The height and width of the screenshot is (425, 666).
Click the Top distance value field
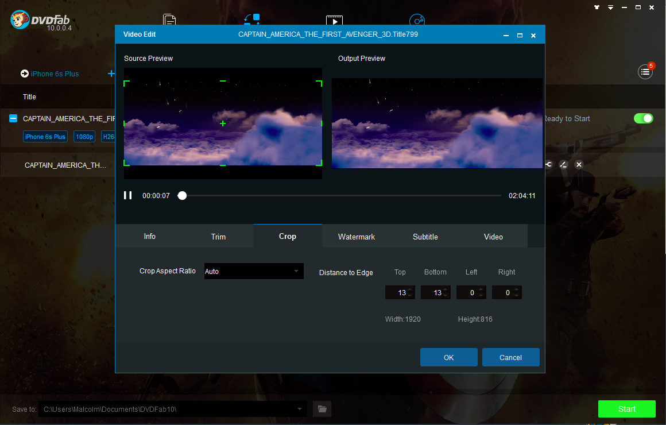[397, 292]
